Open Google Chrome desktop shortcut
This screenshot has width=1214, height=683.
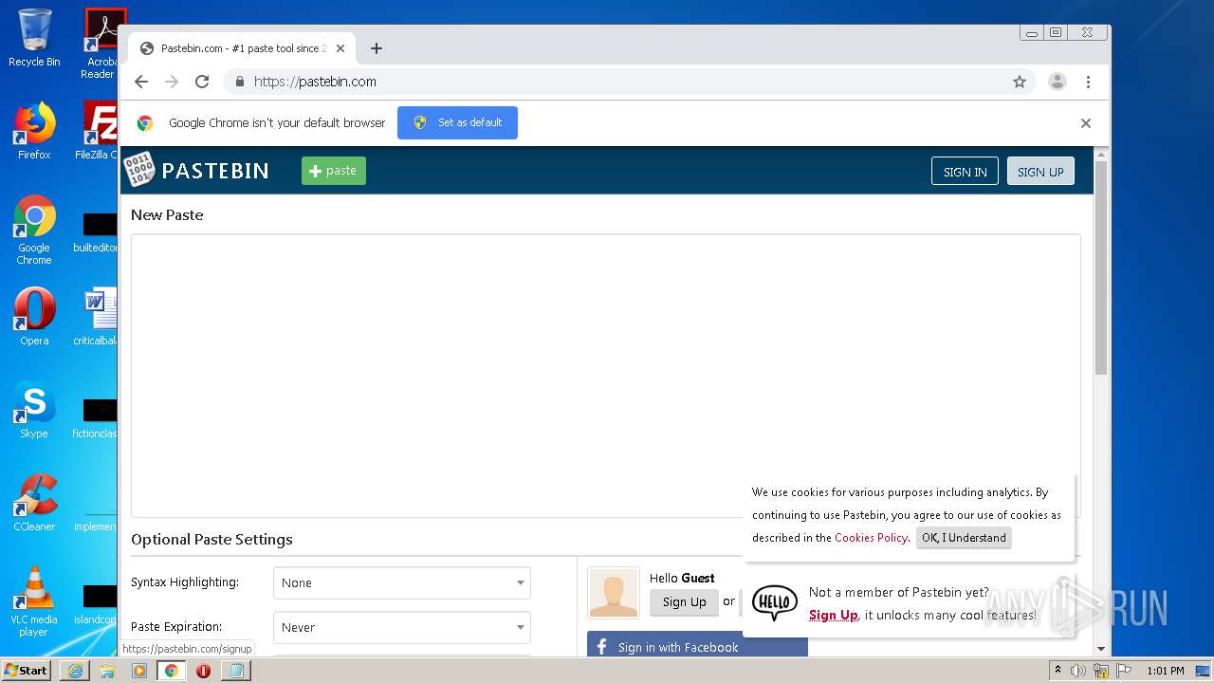[x=34, y=230]
